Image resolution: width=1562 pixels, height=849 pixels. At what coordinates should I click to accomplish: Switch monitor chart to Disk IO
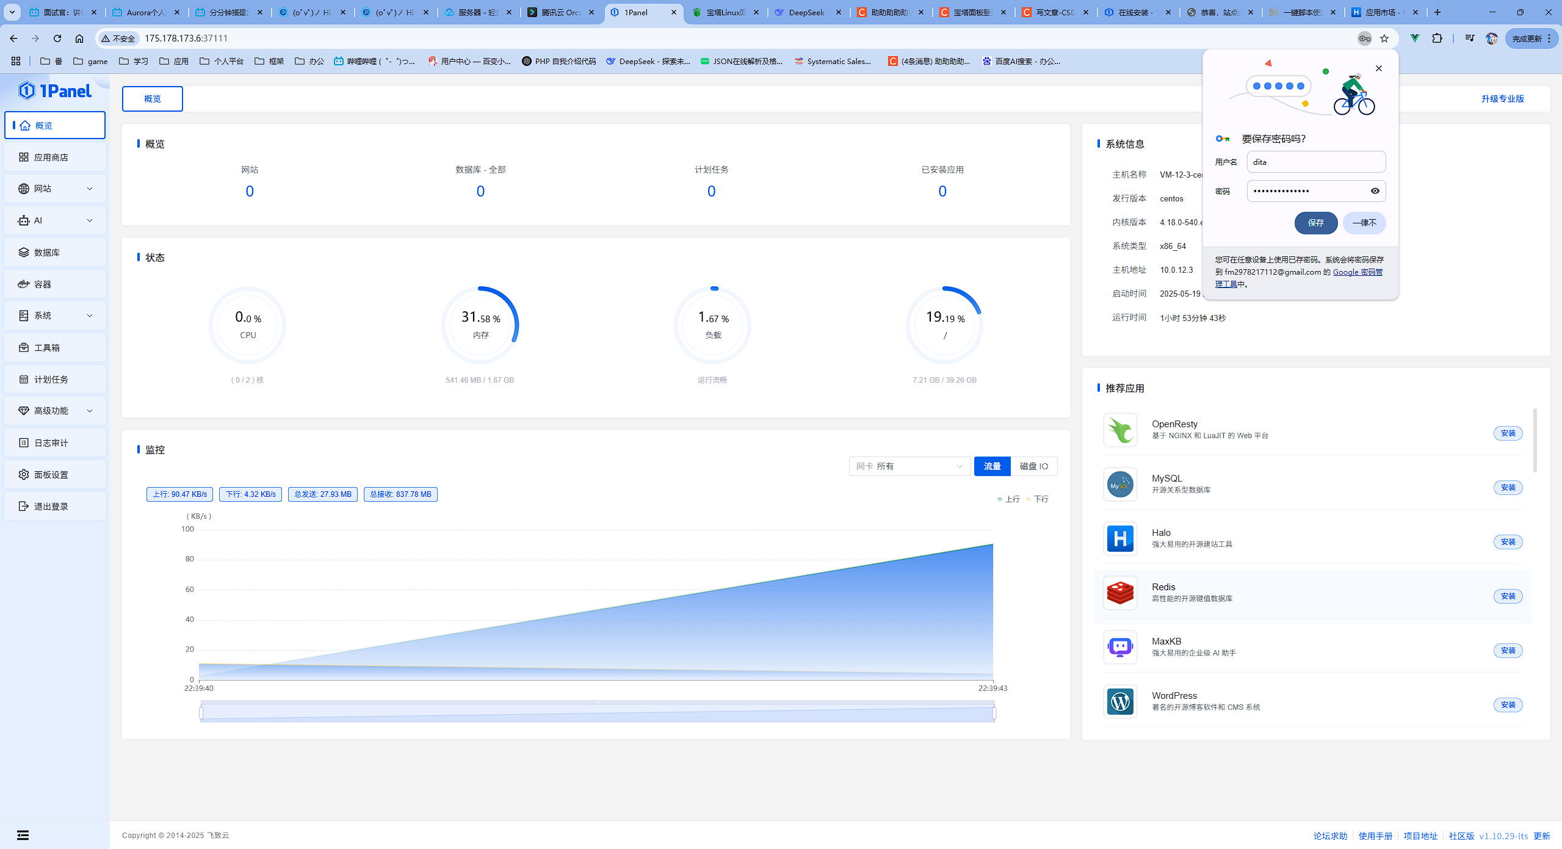click(x=1033, y=466)
